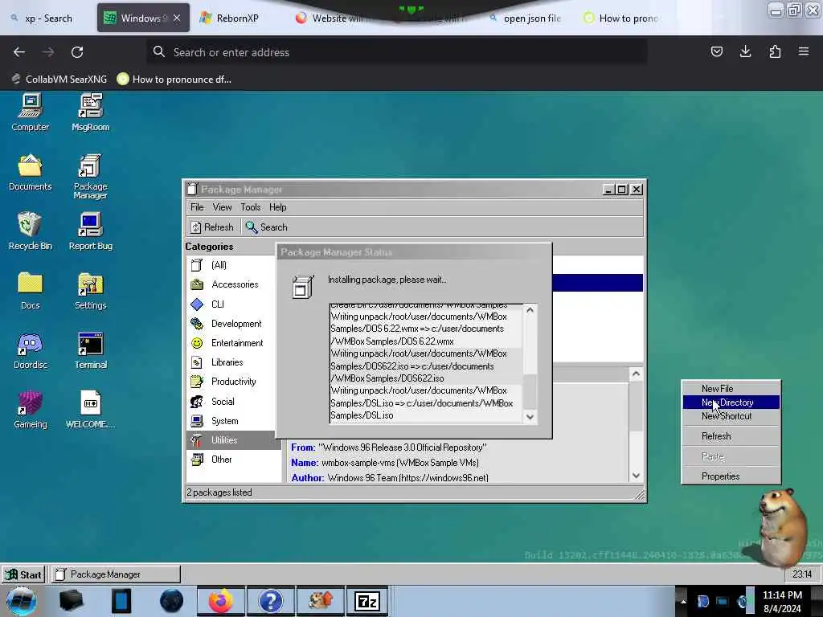Click the Save to Pocket icon
This screenshot has height=617, width=823.
(716, 51)
